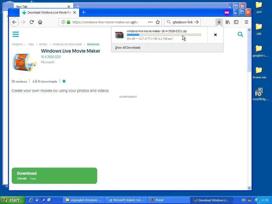Select the MicrosoftEdge installer desktop icon
The image size is (272, 204).
click(260, 94)
